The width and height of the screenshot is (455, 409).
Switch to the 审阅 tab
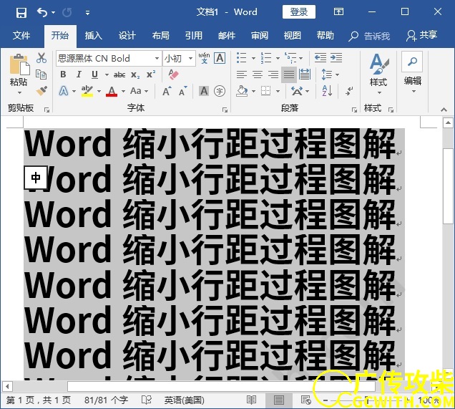(x=260, y=35)
